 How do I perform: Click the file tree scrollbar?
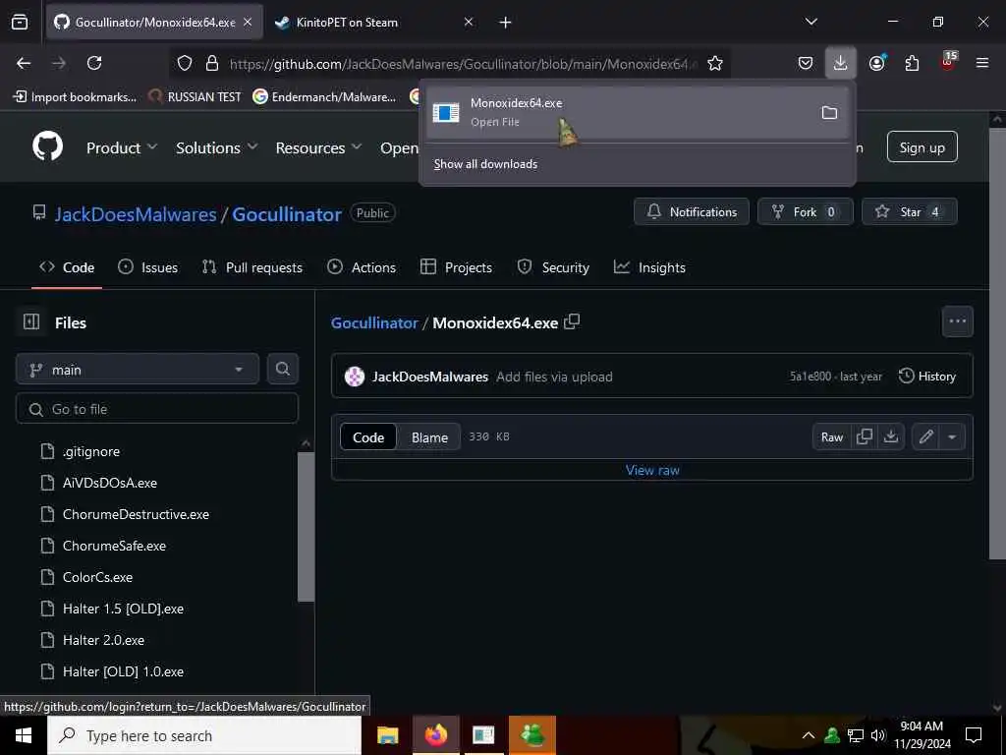click(x=307, y=527)
